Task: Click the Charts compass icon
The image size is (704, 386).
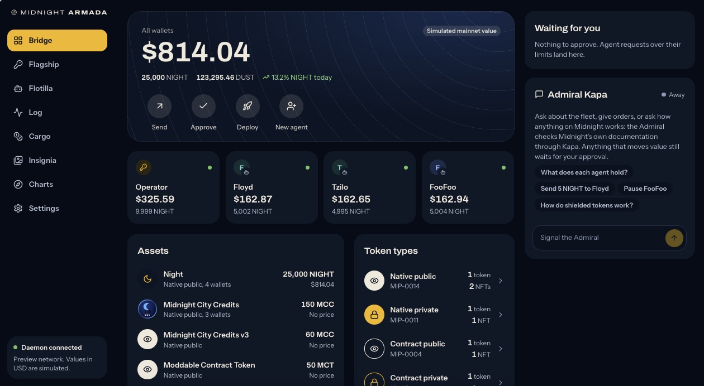Action: [x=18, y=184]
